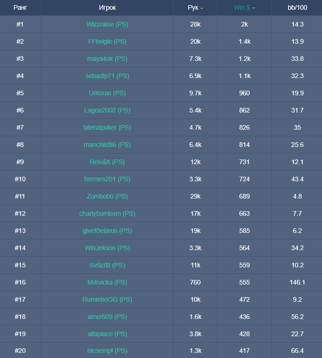Screen dimensions: 322x358
Task: Open player Wizzraise (PS) profile
Action: point(107,24)
